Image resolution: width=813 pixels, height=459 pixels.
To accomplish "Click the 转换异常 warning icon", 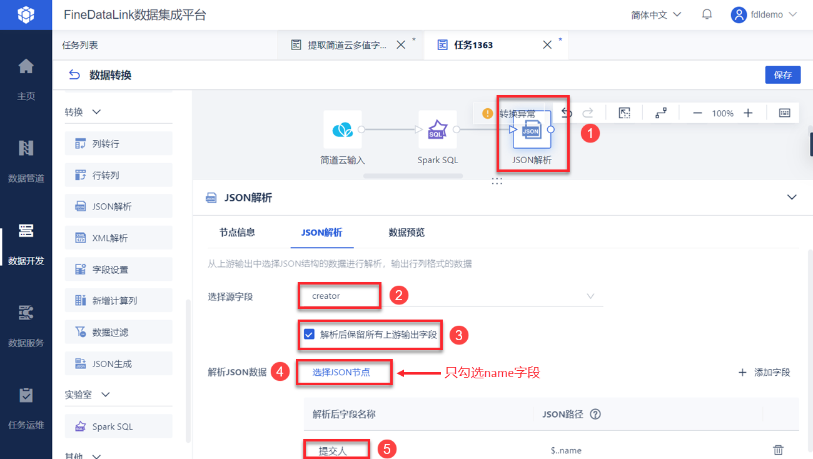I will click(x=488, y=114).
